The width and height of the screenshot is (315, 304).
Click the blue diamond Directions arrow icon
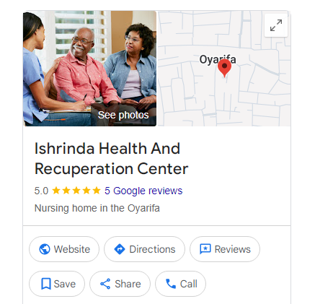pos(120,249)
